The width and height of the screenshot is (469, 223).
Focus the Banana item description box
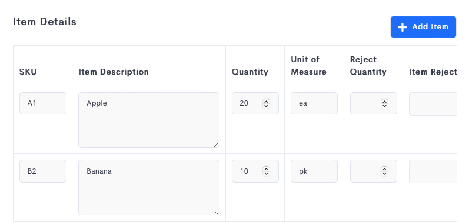[149, 188]
